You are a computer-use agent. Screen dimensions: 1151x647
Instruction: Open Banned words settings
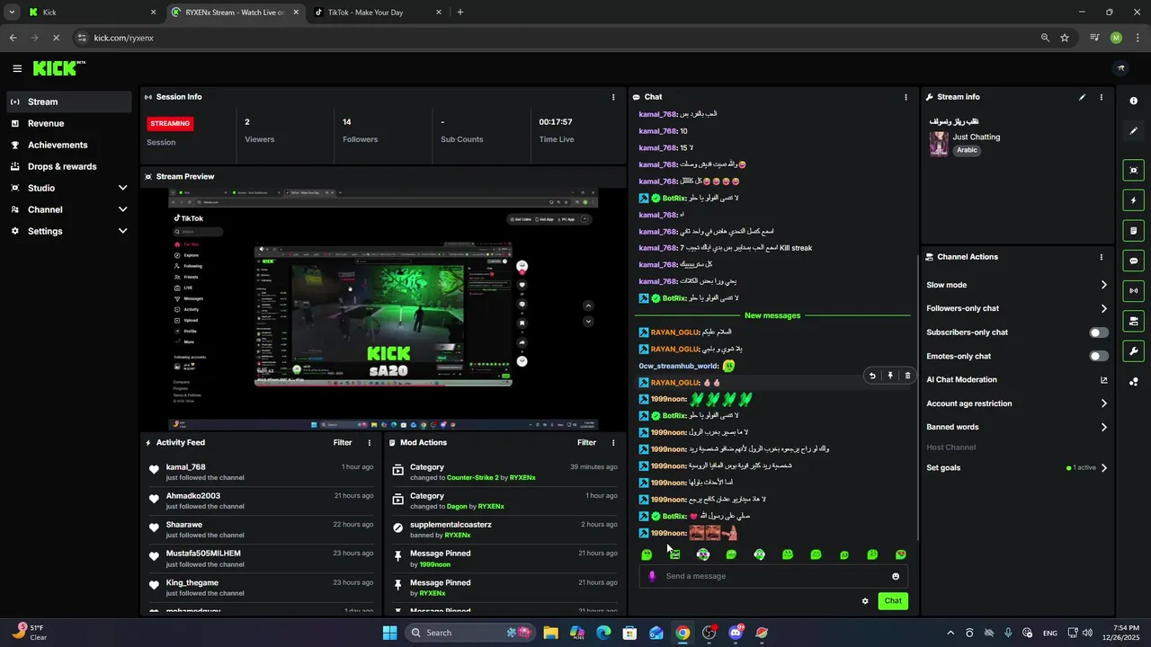point(1017,428)
